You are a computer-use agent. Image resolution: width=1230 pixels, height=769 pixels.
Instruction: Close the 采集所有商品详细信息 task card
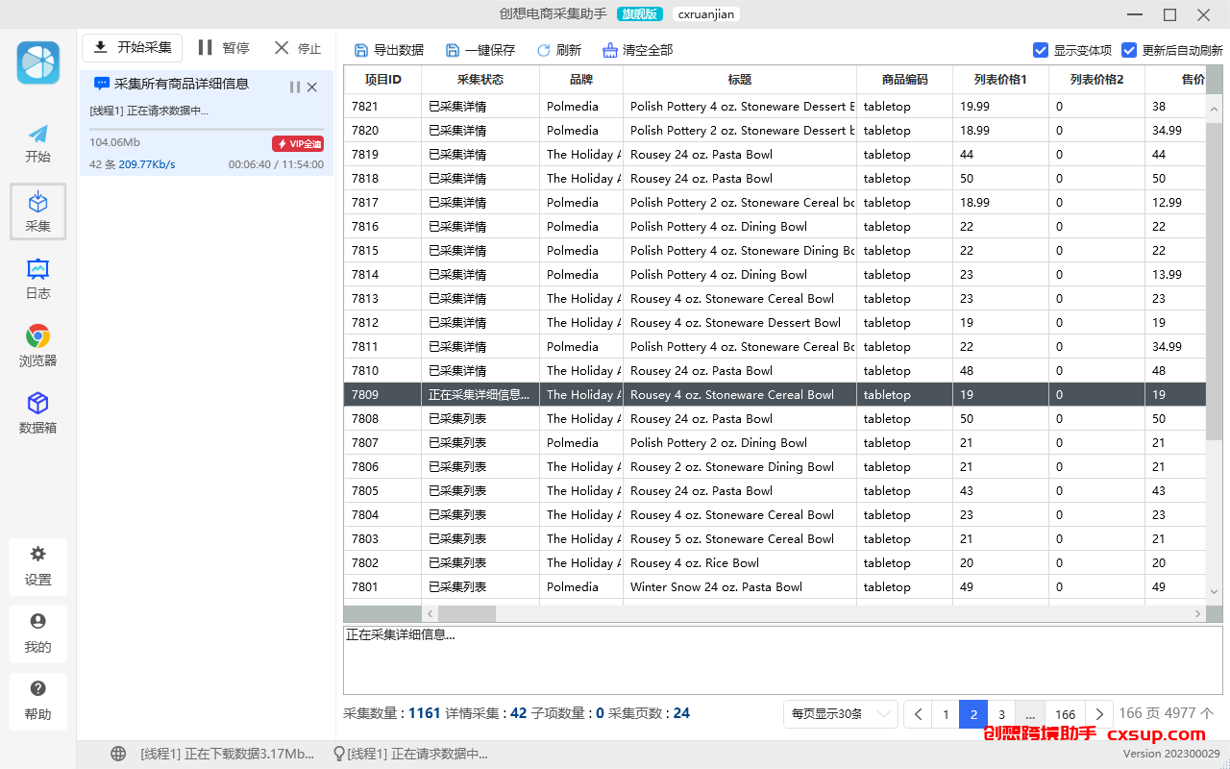(x=311, y=87)
